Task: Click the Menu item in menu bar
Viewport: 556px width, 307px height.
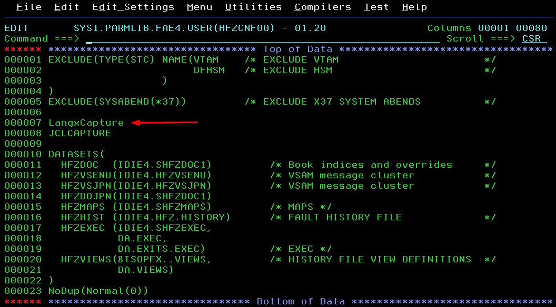Action: point(200,7)
